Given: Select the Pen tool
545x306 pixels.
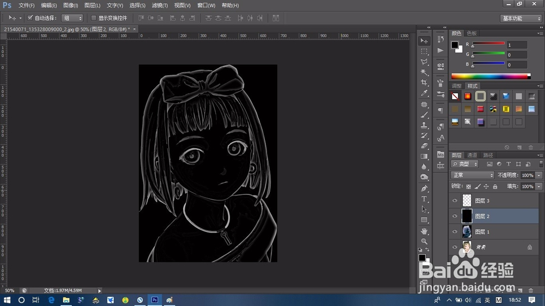Looking at the screenshot, I should pos(424,188).
